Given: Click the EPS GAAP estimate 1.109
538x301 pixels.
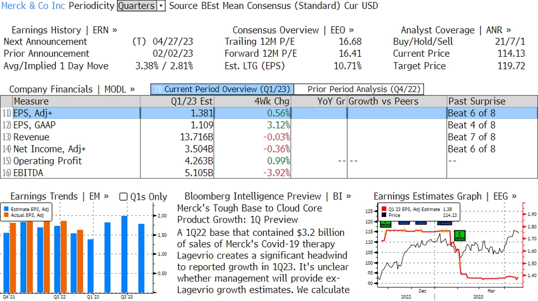Looking at the screenshot, I should (202, 125).
